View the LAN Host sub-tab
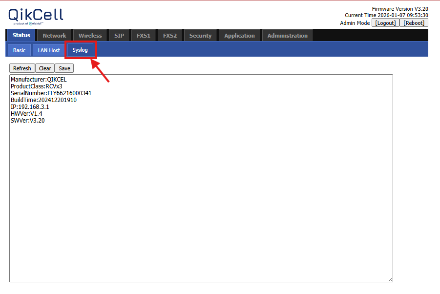The width and height of the screenshot is (440, 294). pyautogui.click(x=49, y=50)
